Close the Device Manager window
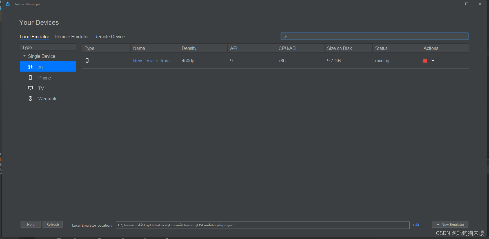The image size is (489, 239). pos(480,4)
